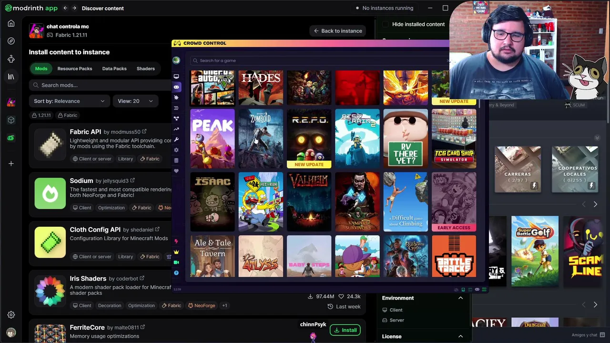Select PEAK game in Crowd Control
This screenshot has height=343, width=610.
point(213,139)
